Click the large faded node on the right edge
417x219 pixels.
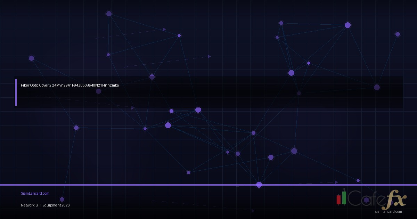tap(377, 87)
